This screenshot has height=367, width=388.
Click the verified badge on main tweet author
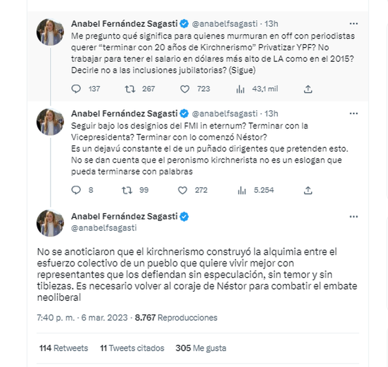[184, 217]
